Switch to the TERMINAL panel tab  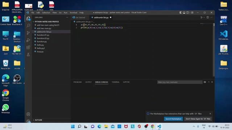tap(115, 82)
